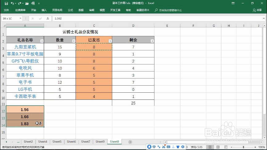The image size is (267, 150).
Task: Open the 剩余 filter dropdown
Action: coord(152,41)
